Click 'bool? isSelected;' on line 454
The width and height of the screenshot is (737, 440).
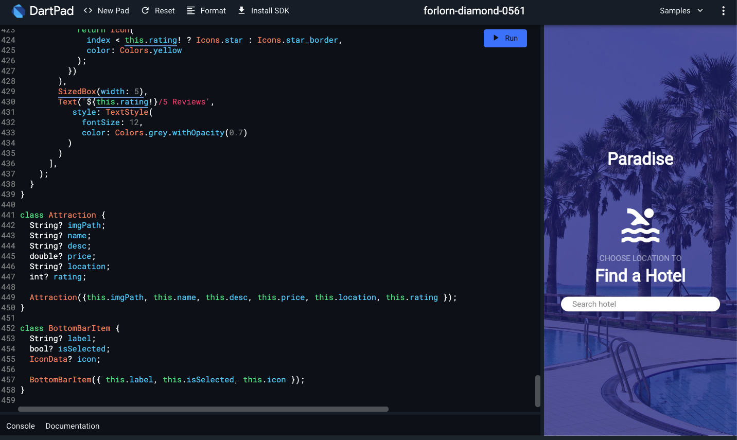click(69, 349)
